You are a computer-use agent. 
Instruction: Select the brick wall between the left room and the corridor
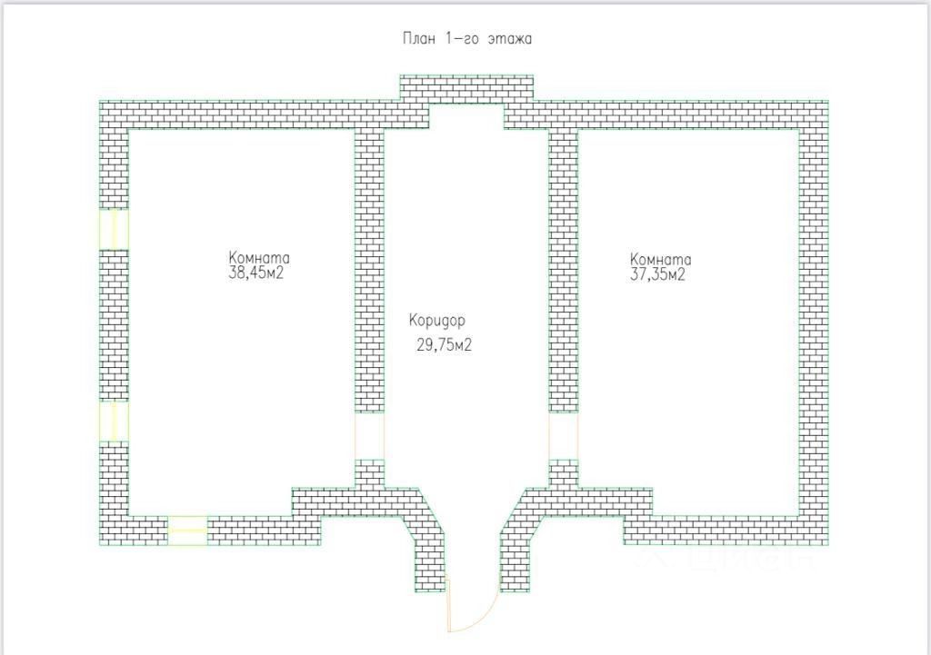pyautogui.click(x=369, y=270)
